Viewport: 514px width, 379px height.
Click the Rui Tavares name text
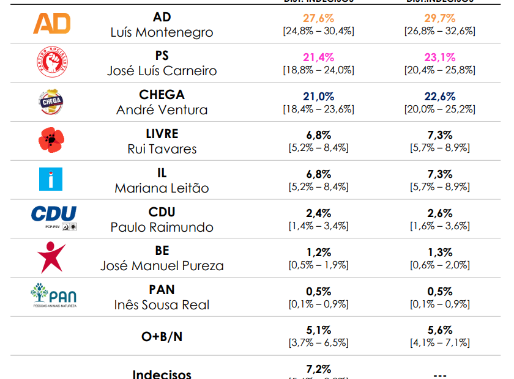pyautogui.click(x=162, y=149)
